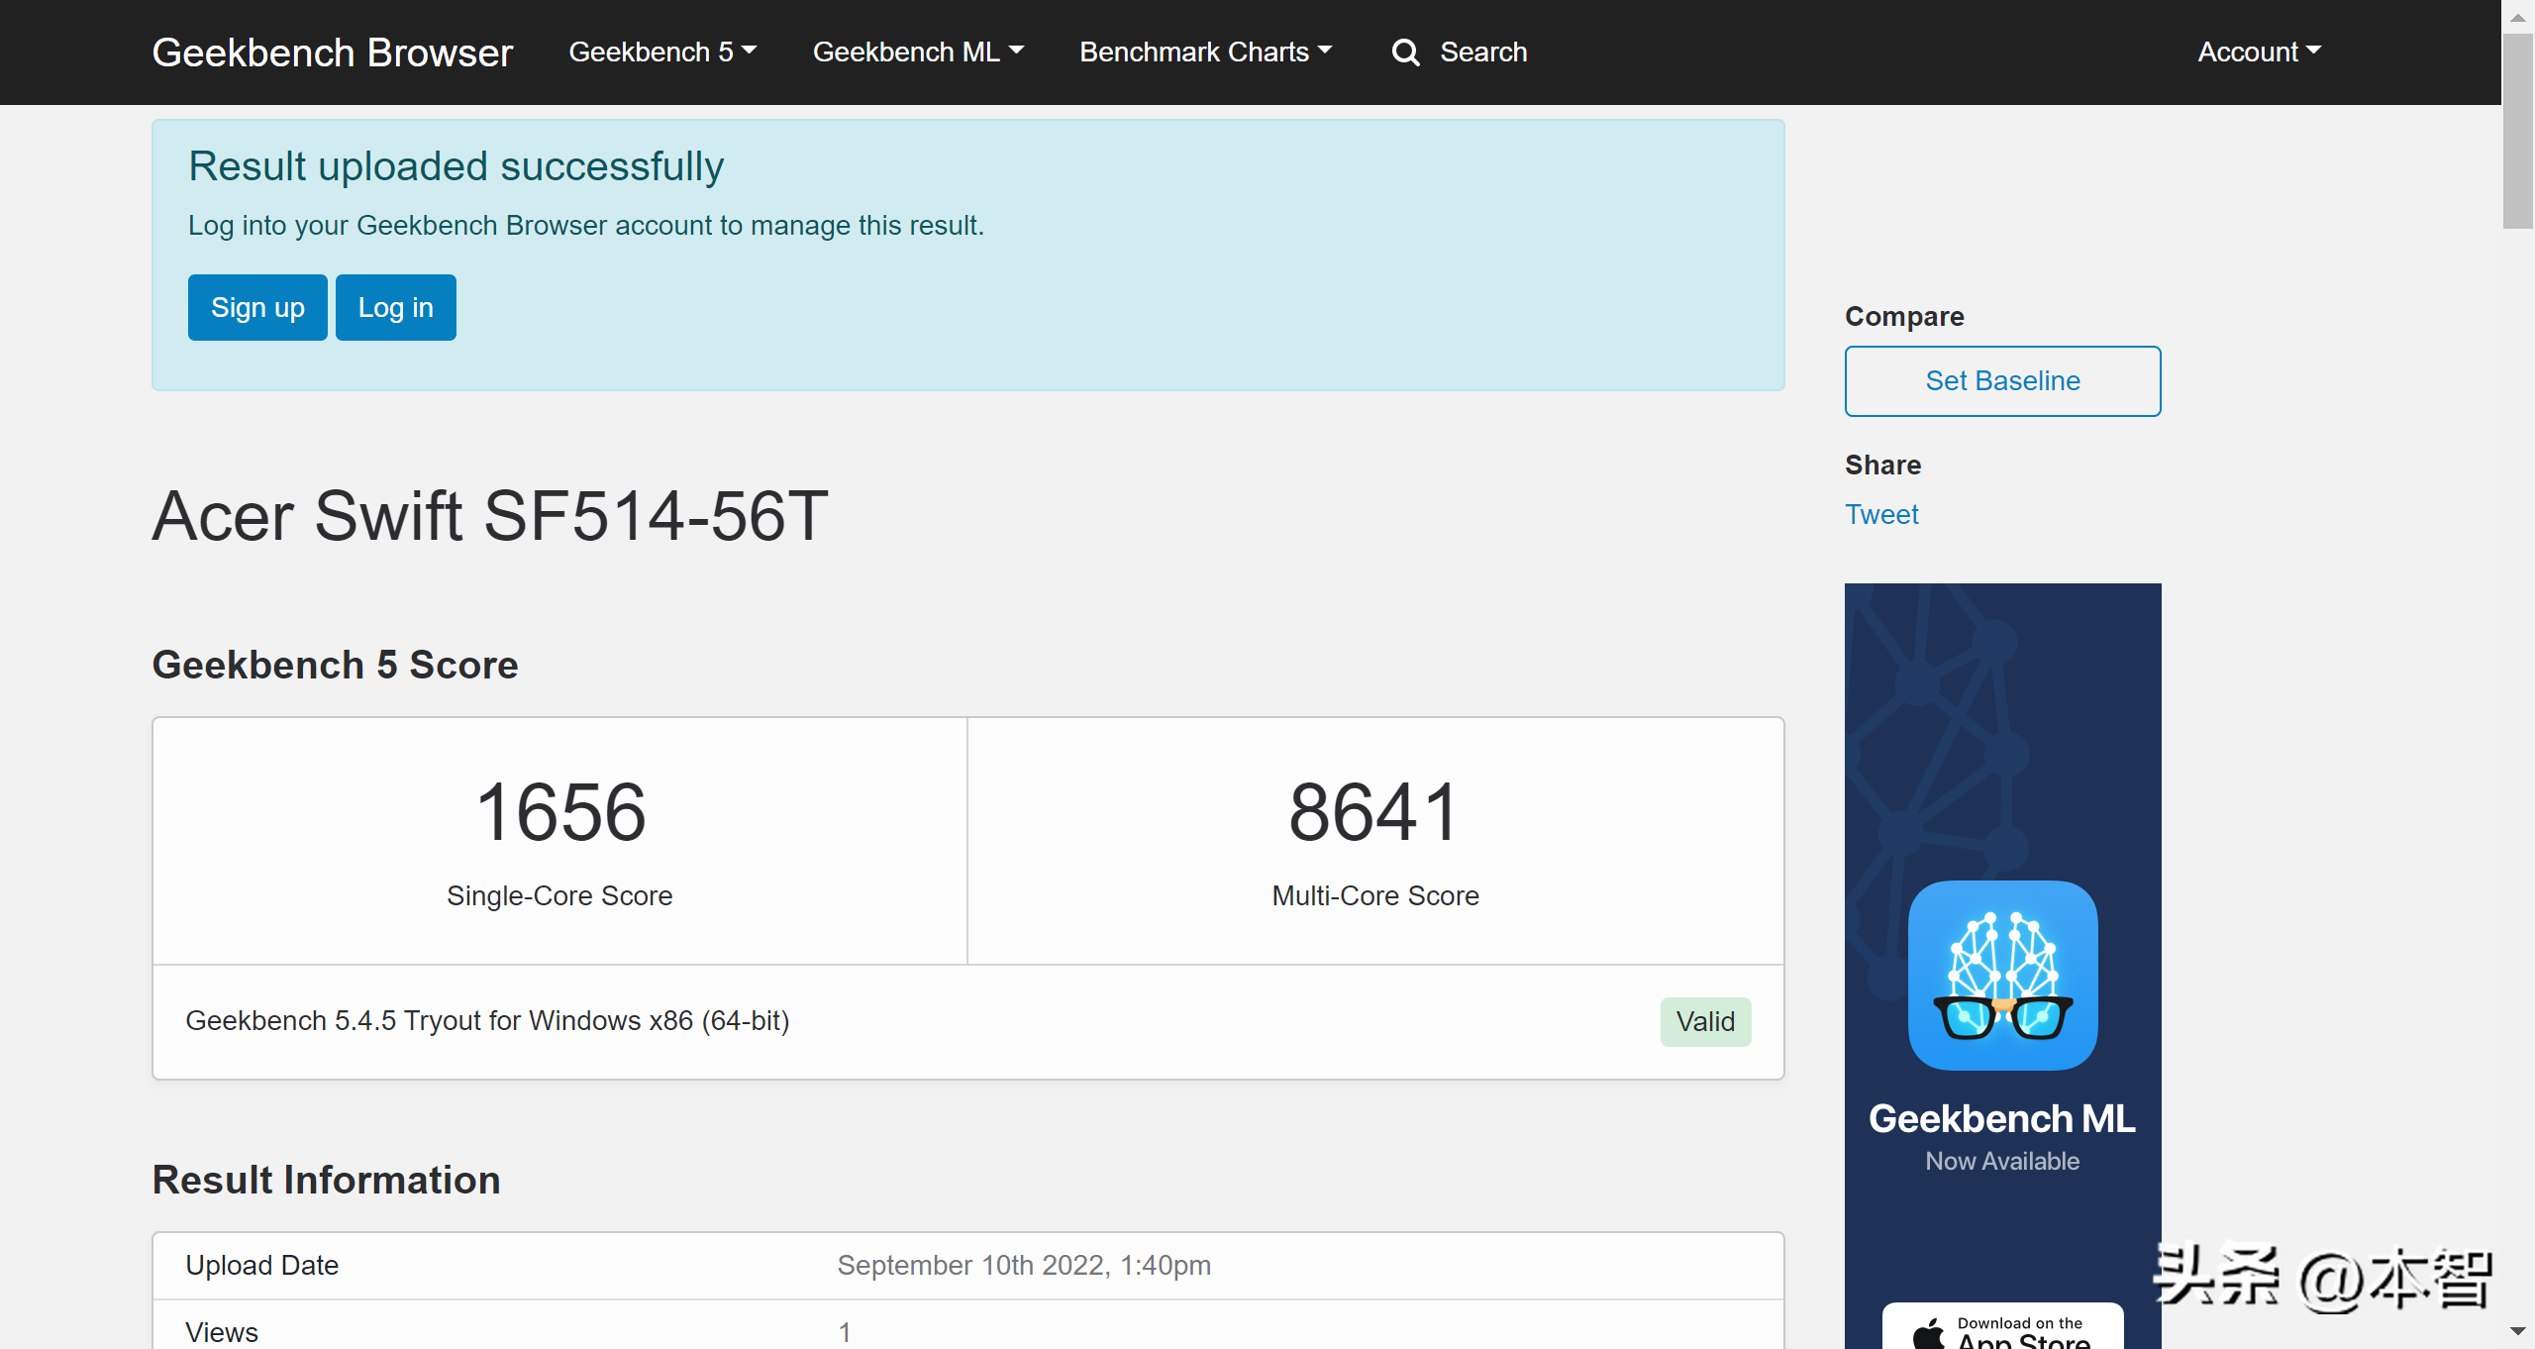
Task: Click the Acer Swift SF514-56T title
Action: pyautogui.click(x=489, y=515)
